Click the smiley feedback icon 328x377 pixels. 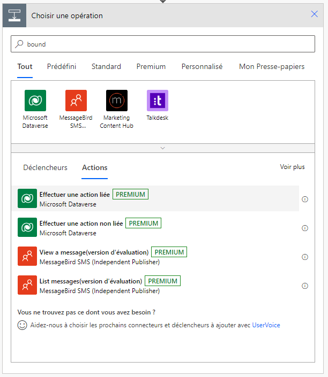click(x=22, y=325)
